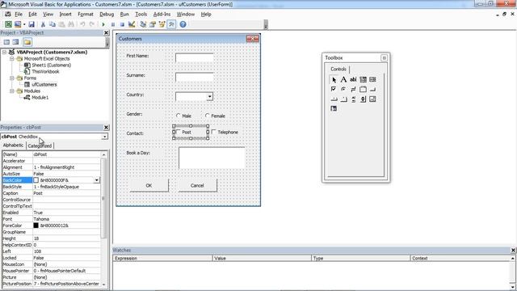Open the Insert menu
517x291 pixels.
65,15
